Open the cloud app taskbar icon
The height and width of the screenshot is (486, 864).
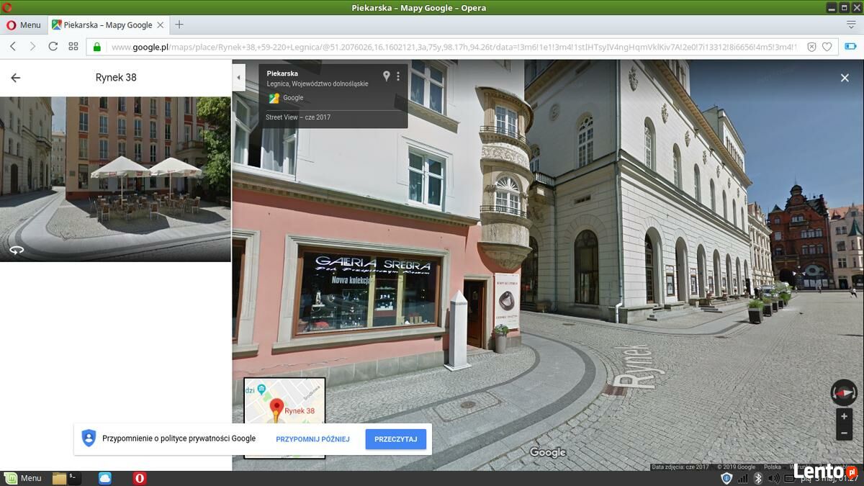coord(105,478)
